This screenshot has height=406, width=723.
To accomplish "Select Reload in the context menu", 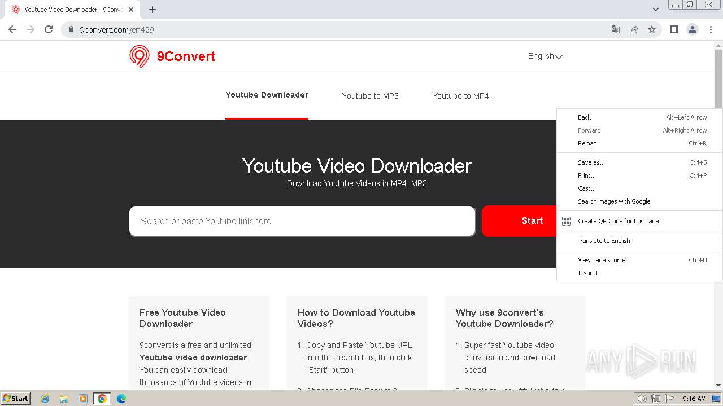I will (639, 143).
